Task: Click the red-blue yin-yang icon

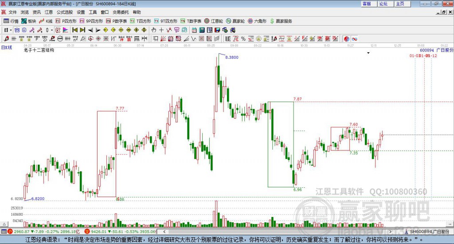Action: tap(347, 39)
